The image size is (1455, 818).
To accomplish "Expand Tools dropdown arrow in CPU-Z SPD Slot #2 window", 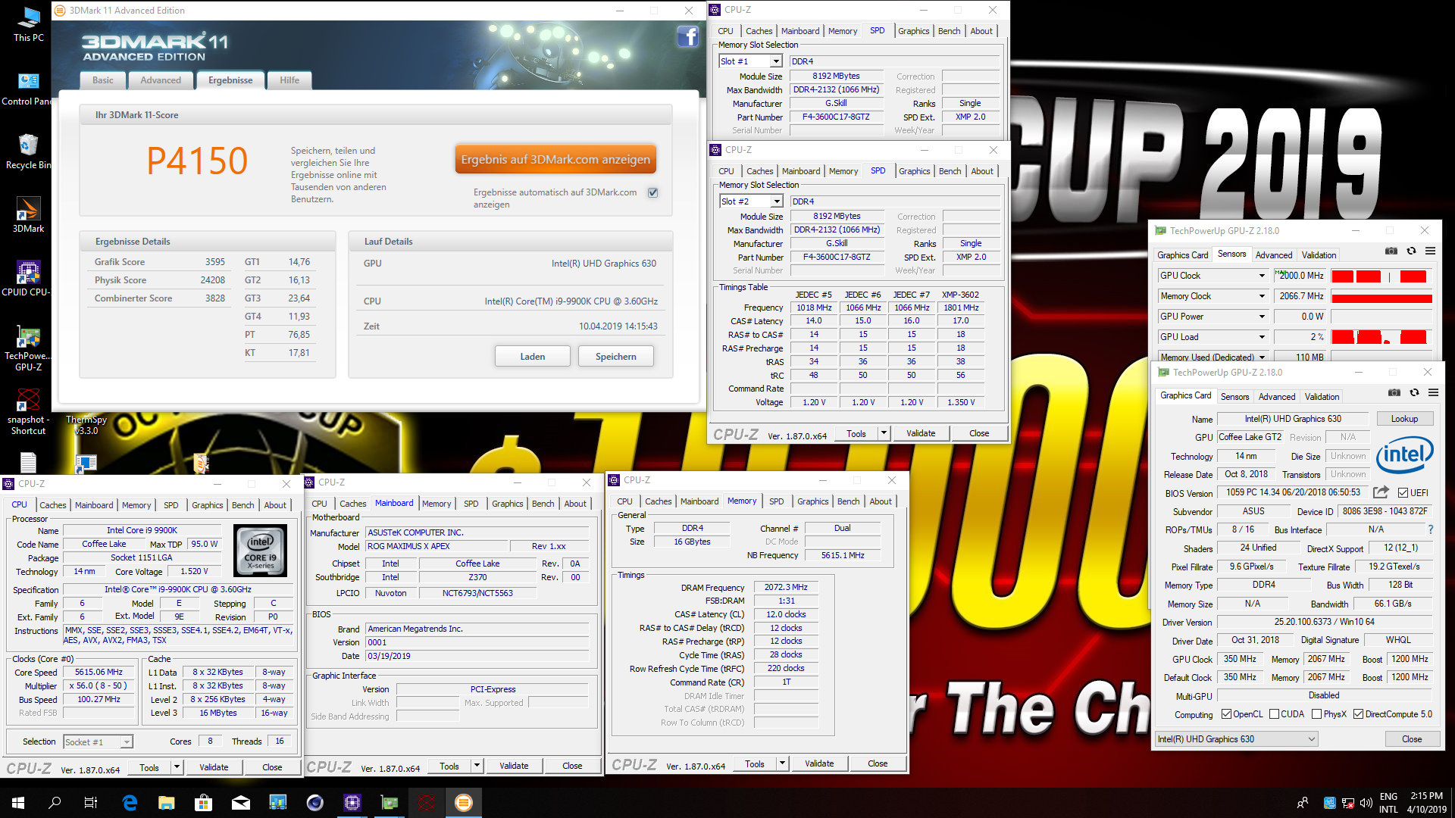I will (883, 433).
